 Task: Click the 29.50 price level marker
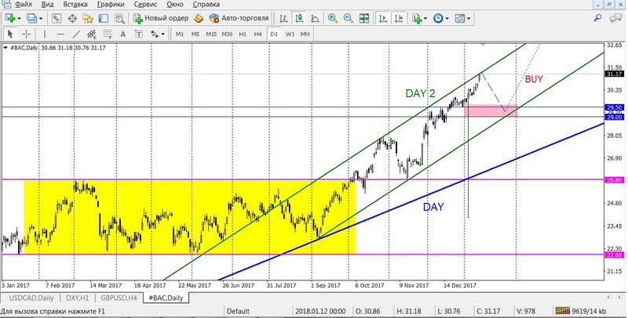click(x=614, y=107)
